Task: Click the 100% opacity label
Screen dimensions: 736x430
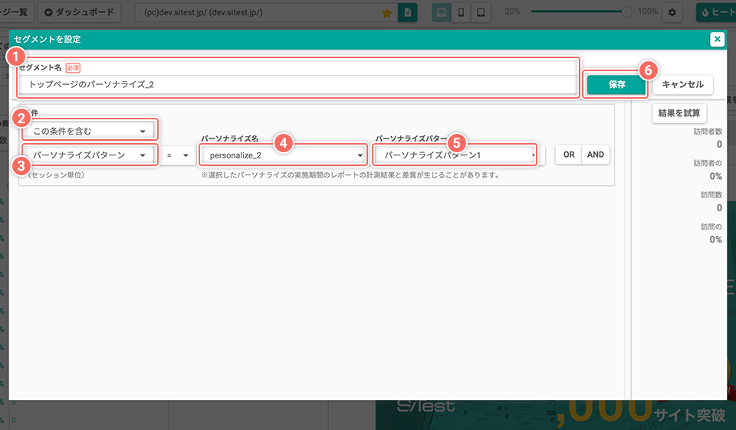Action: pos(647,11)
